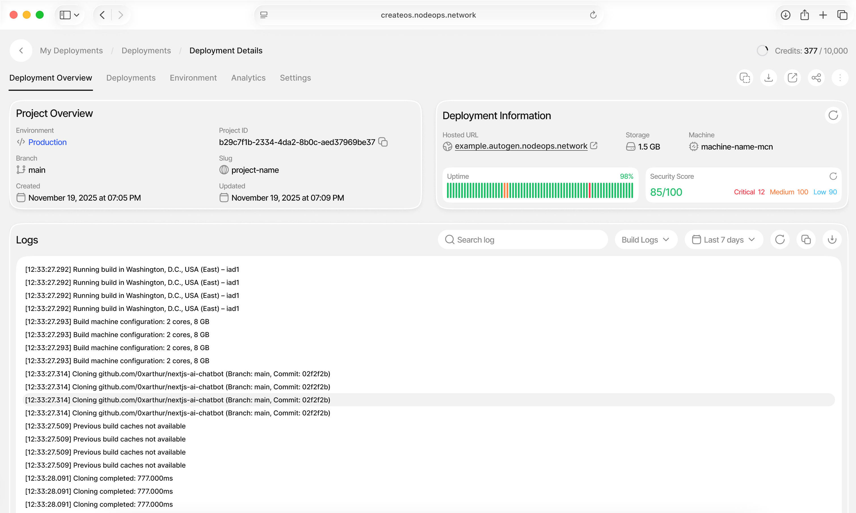The image size is (856, 513).
Task: Click the download icon beside Deployment tabs
Action: tap(768, 78)
